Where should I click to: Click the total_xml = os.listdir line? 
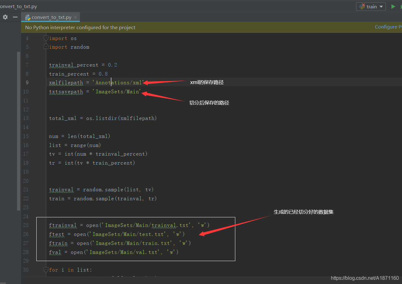[103, 118]
